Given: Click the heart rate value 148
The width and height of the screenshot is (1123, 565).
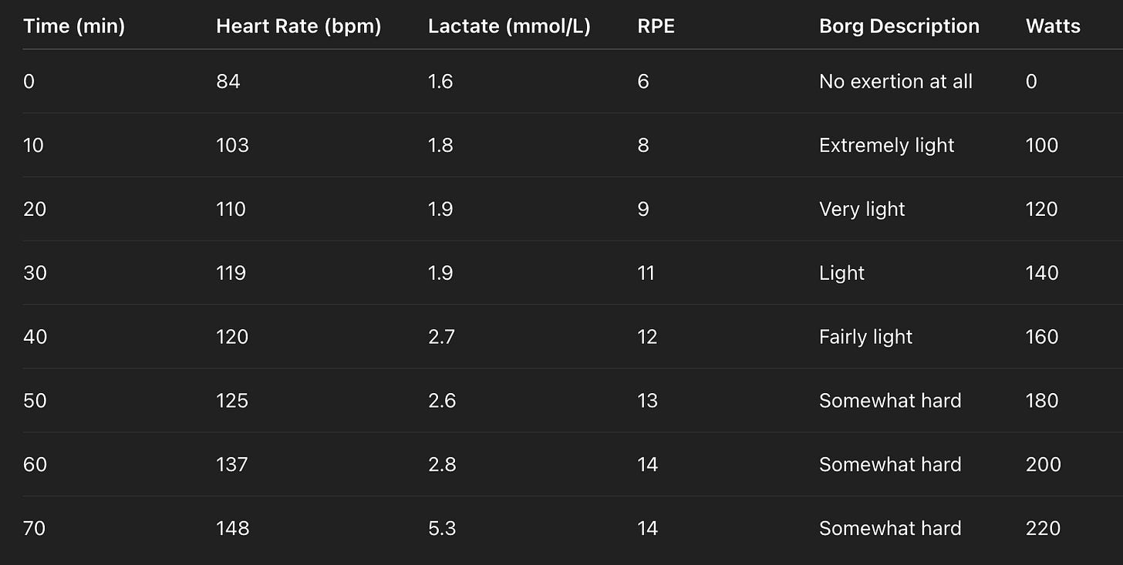Looking at the screenshot, I should [232, 529].
